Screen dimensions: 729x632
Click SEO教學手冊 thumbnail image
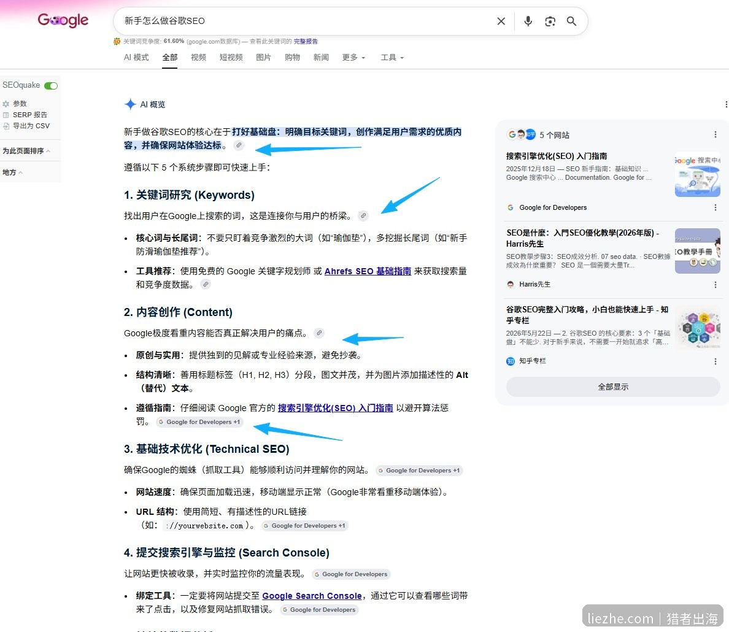coord(697,251)
